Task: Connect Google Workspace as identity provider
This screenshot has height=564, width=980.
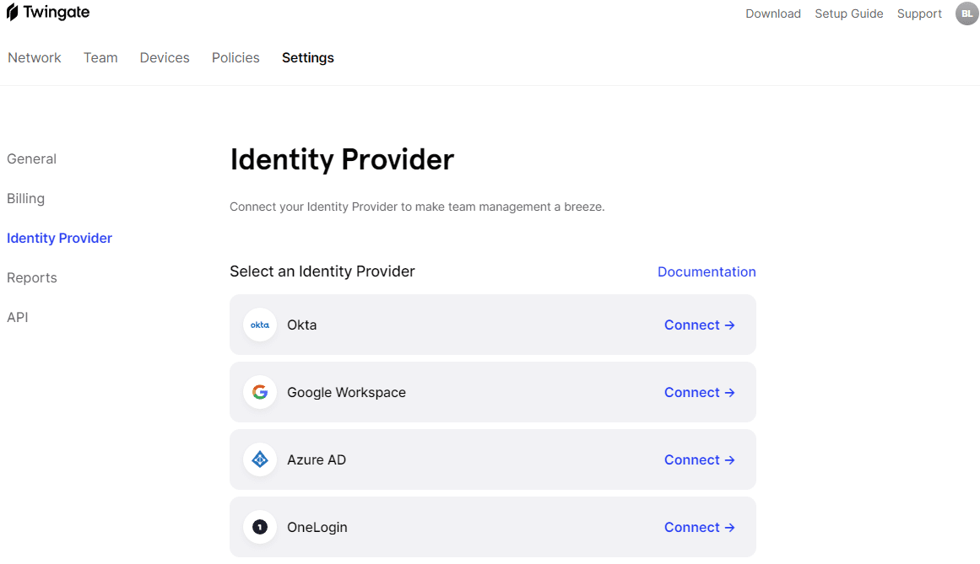Action: pyautogui.click(x=699, y=392)
